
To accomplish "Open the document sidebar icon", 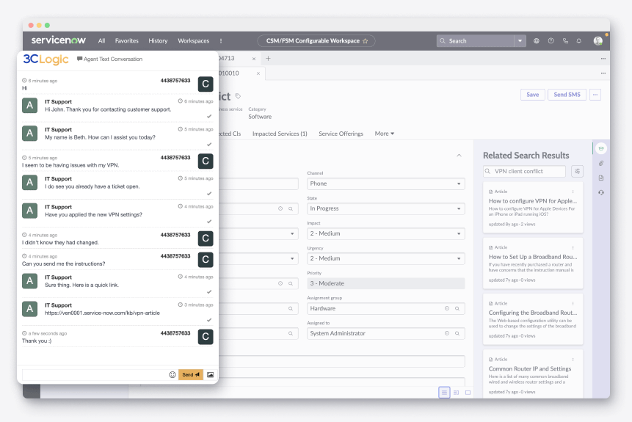I will [x=601, y=178].
